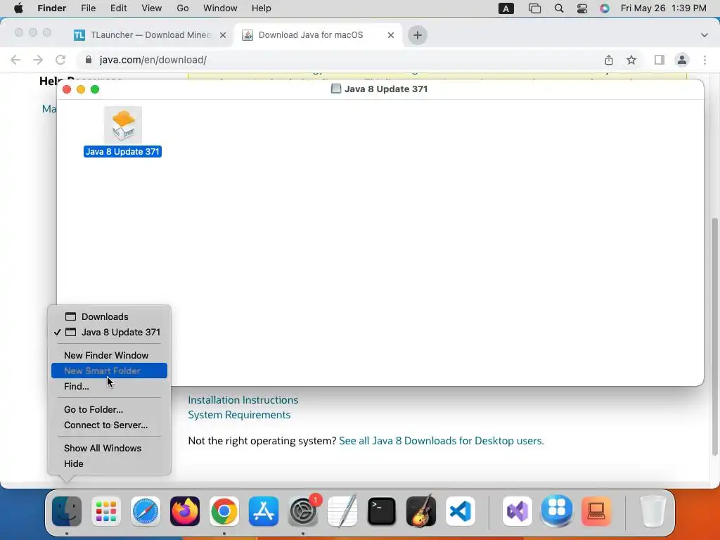Open purple Visual Studio icon in Dock

(x=517, y=511)
